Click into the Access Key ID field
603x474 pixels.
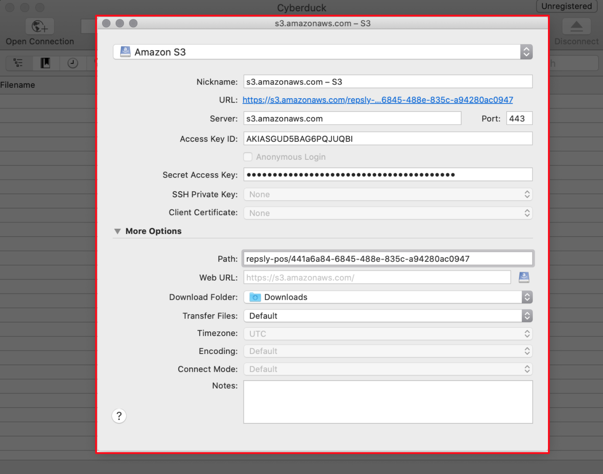pos(388,139)
